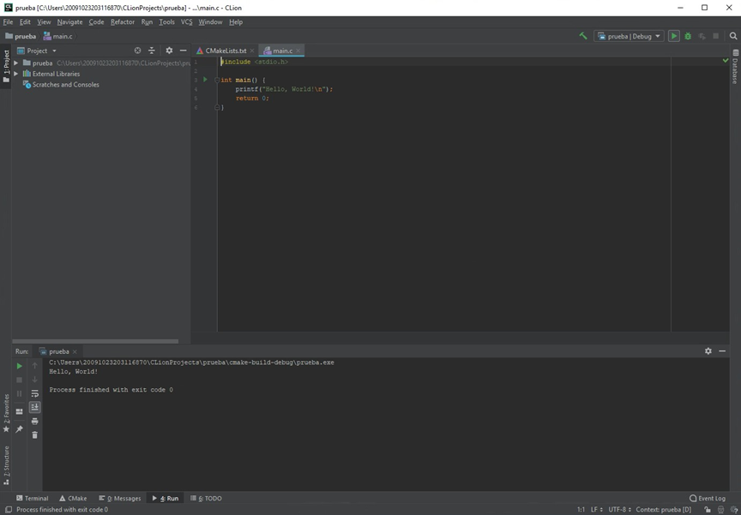Collapse all in Project panel
Screen dimensions: 741x515
[152, 51]
